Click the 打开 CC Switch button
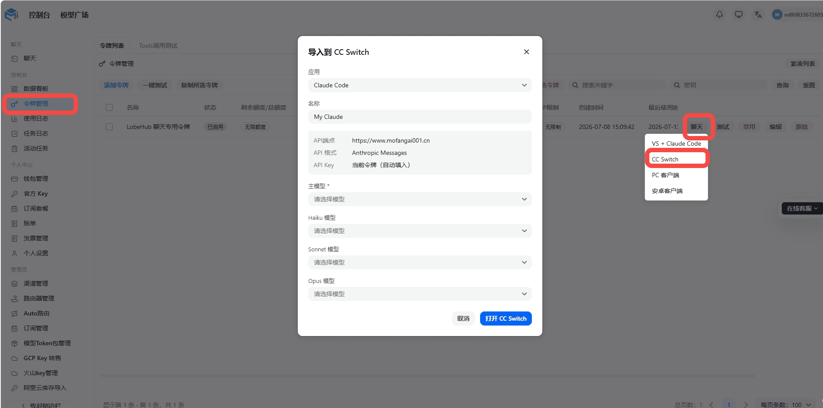This screenshot has height=408, width=823. point(506,319)
